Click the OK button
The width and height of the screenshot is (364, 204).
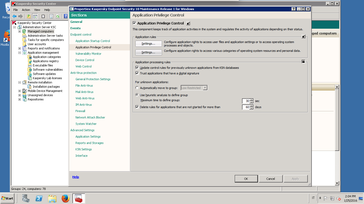point(246,179)
